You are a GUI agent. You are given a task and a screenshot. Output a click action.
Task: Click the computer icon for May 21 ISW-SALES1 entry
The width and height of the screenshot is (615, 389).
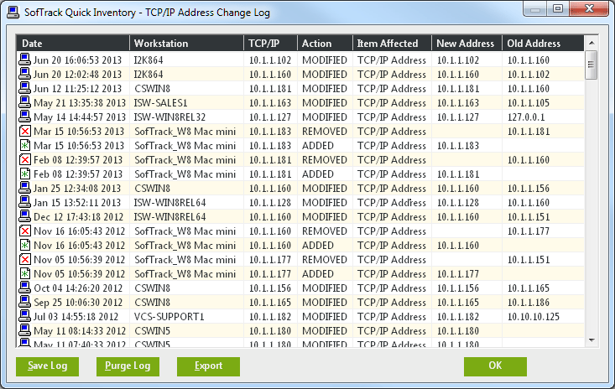pos(25,102)
